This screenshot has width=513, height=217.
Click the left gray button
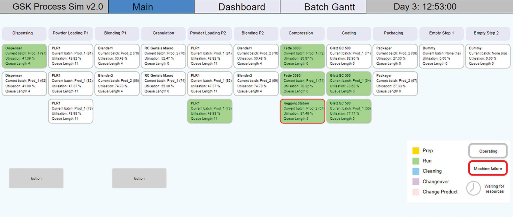[x=36, y=178]
